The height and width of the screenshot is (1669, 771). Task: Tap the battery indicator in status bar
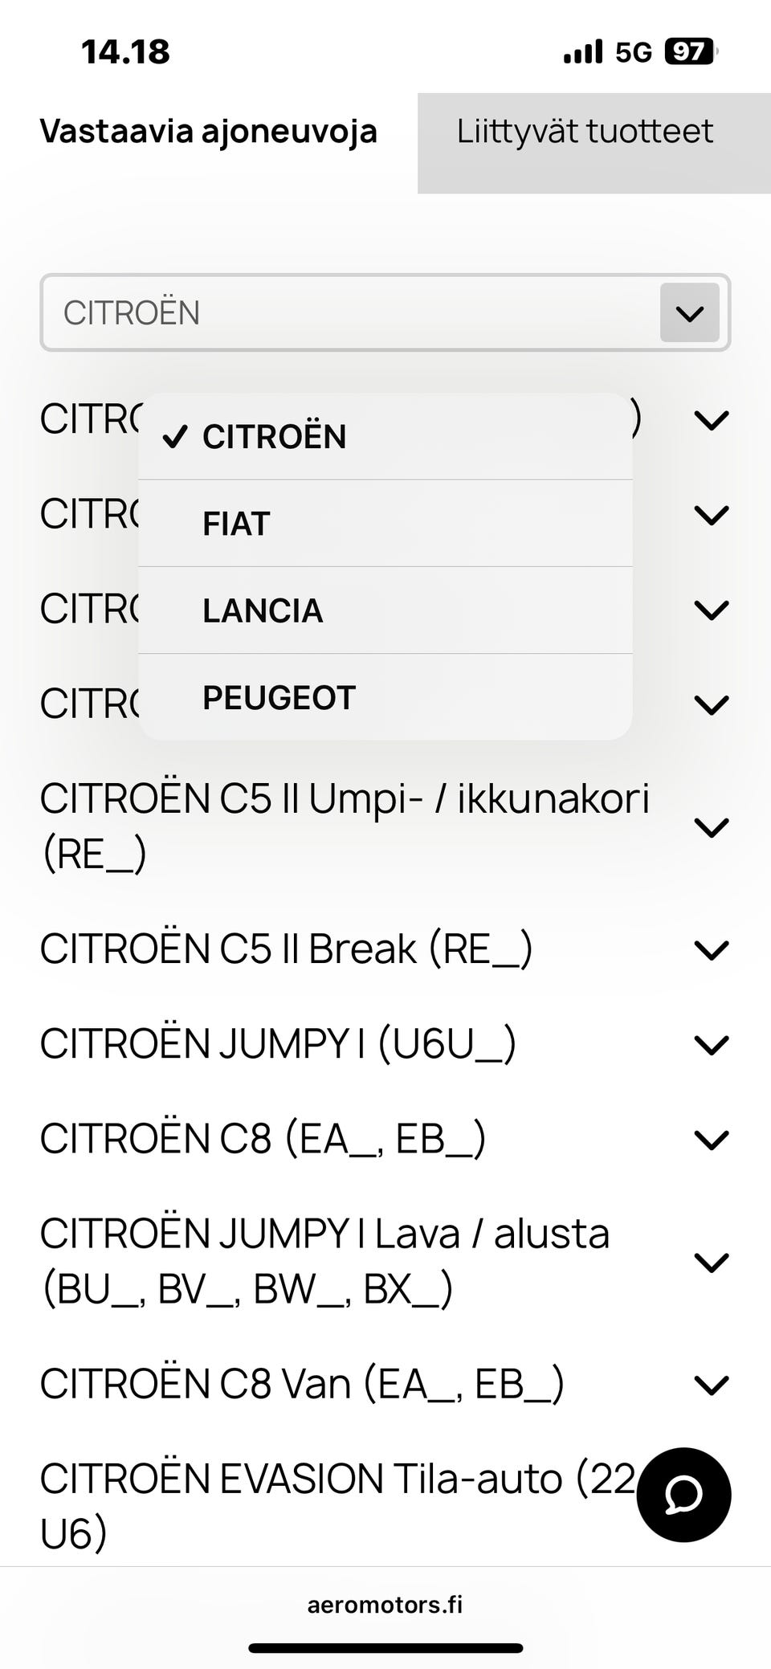pyautogui.click(x=690, y=52)
